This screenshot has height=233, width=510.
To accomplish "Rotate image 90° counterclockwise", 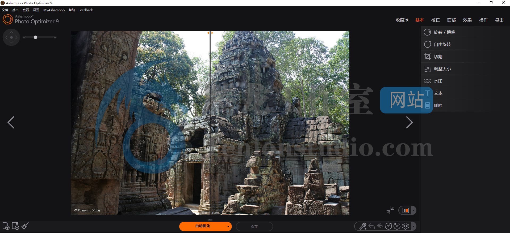I will pos(388,226).
